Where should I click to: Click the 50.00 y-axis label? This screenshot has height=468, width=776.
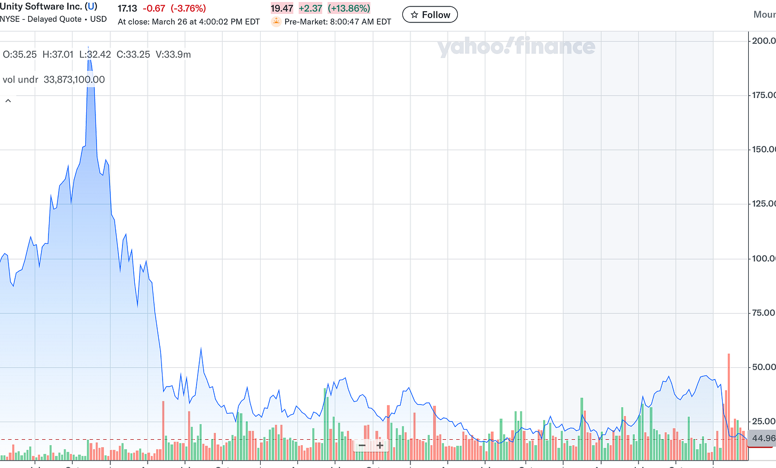pos(764,367)
